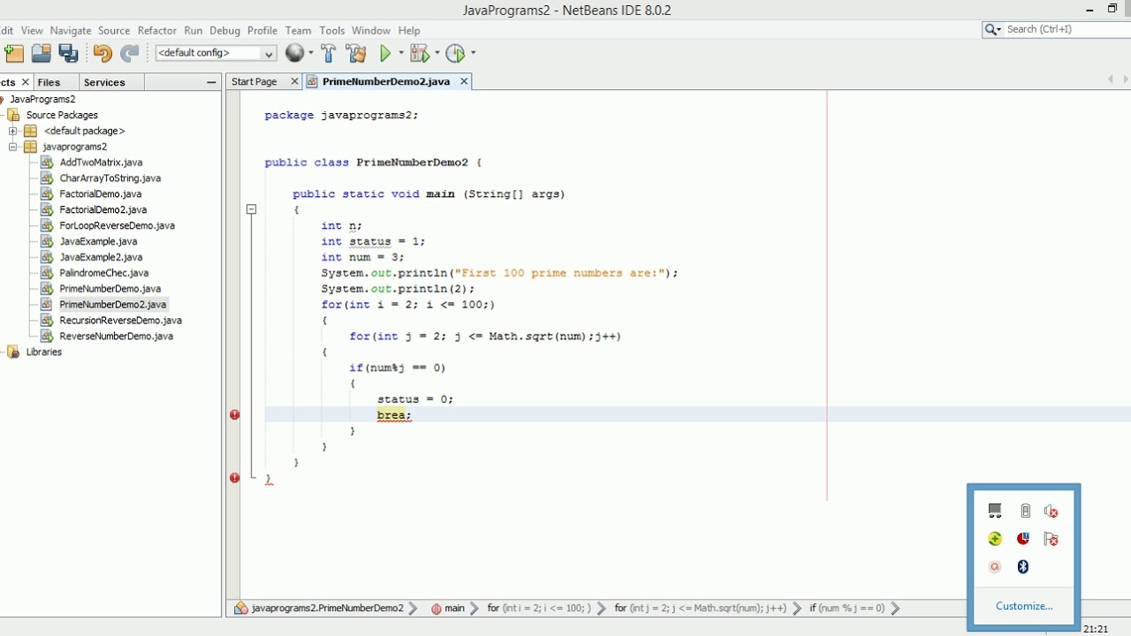The width and height of the screenshot is (1131, 636).
Task: Close the PrimeNumberDemo2.java tab
Action: (x=463, y=81)
